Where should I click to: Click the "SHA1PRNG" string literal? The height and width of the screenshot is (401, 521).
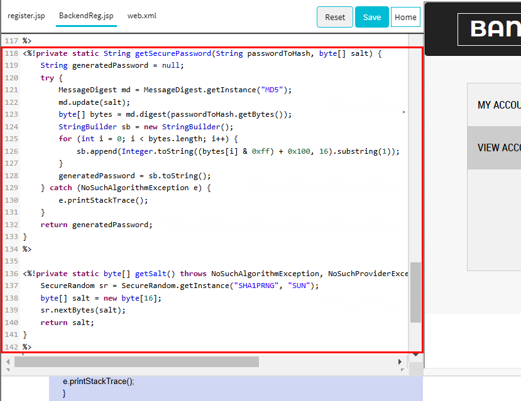pyautogui.click(x=256, y=286)
